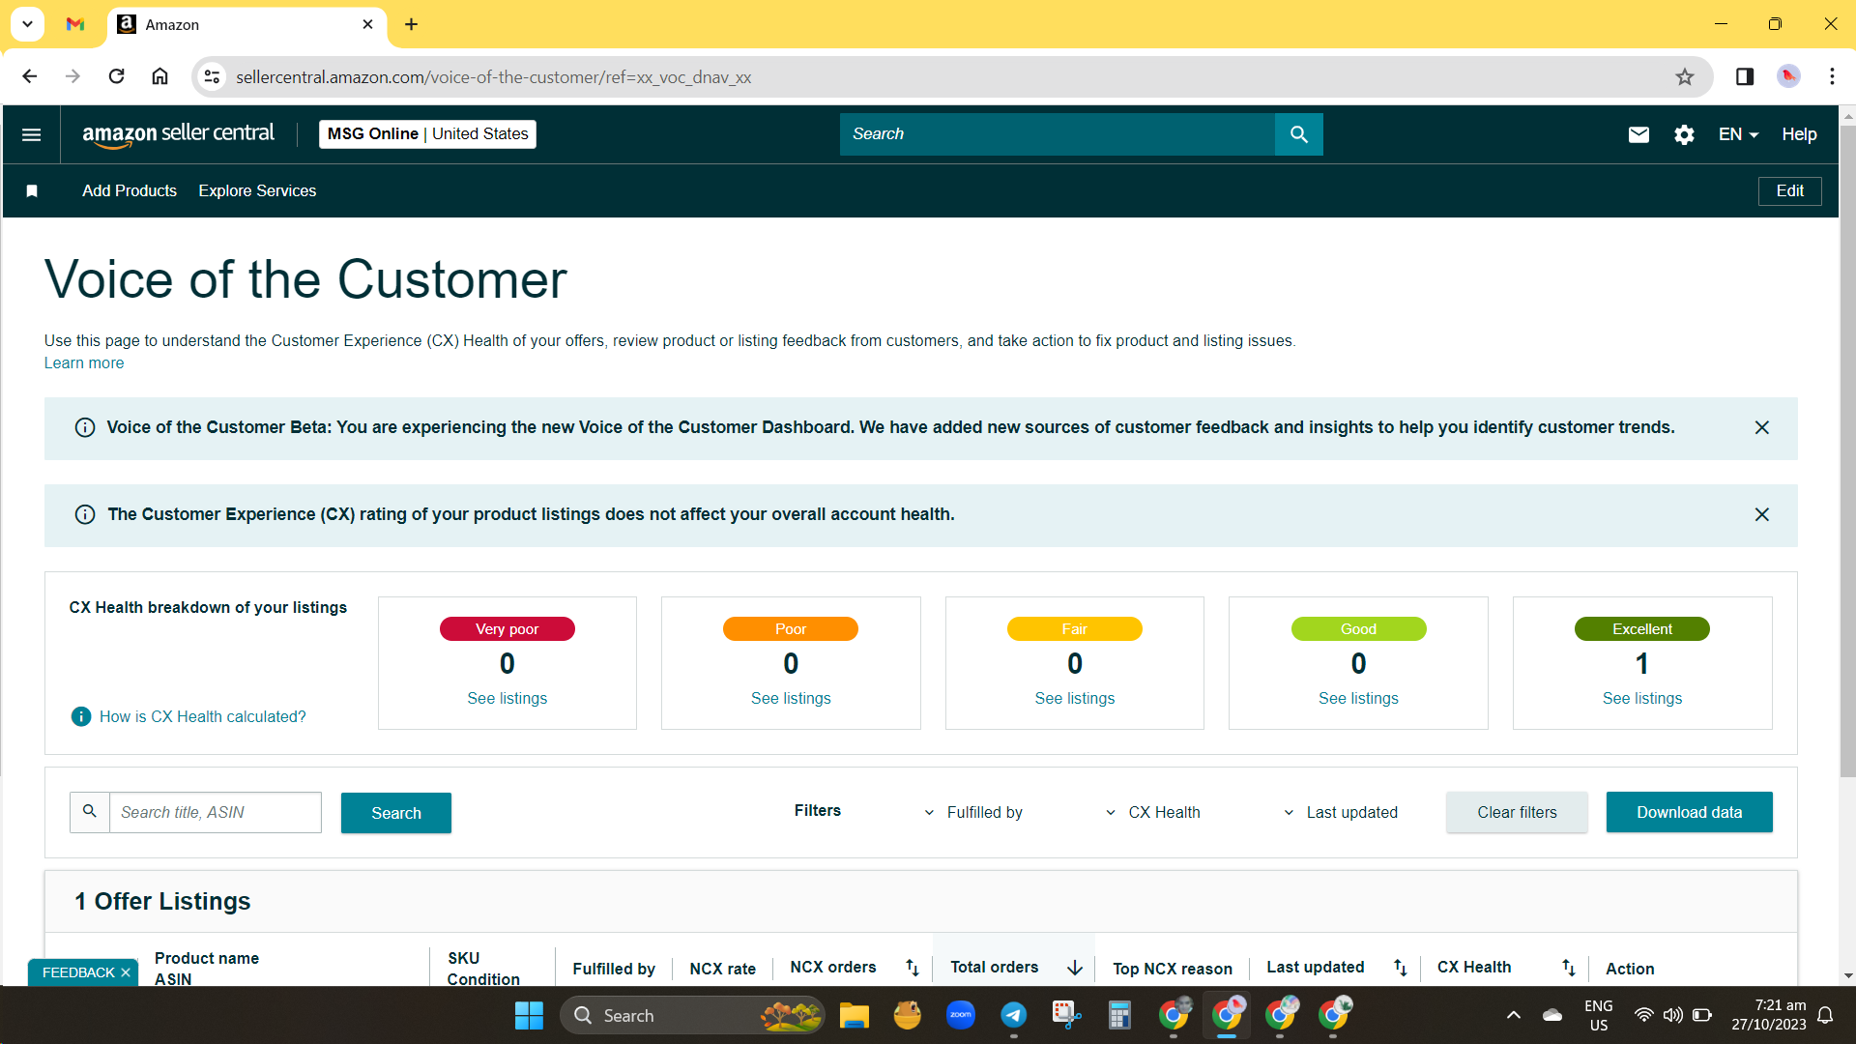The image size is (1856, 1044).
Task: Open the Chrome profile avatar
Action: (x=1788, y=76)
